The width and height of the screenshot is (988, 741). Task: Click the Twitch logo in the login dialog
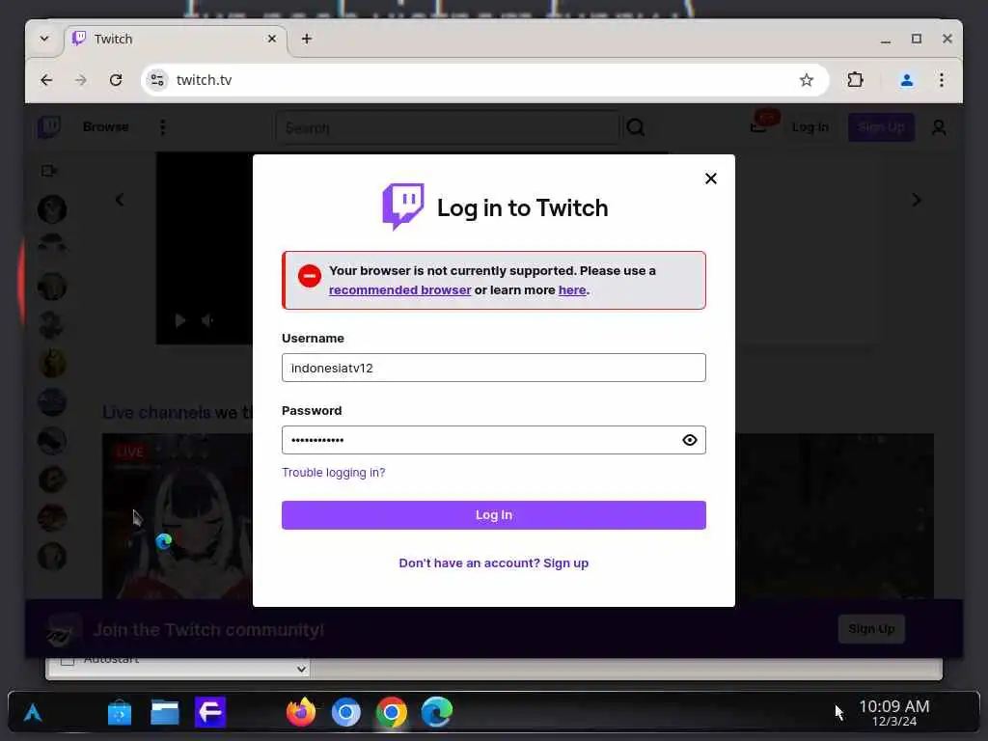[x=403, y=206]
